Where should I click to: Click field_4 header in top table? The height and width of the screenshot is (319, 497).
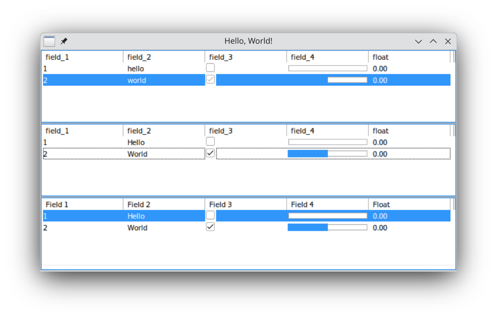327,57
